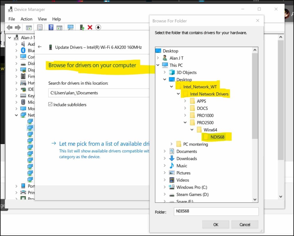The image size is (294, 236).
Task: Click the Disable device arrow icon
Action: [x=98, y=27]
